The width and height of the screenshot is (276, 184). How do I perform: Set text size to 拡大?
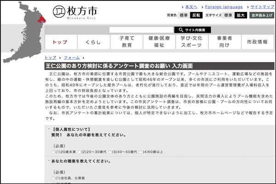(241, 15)
